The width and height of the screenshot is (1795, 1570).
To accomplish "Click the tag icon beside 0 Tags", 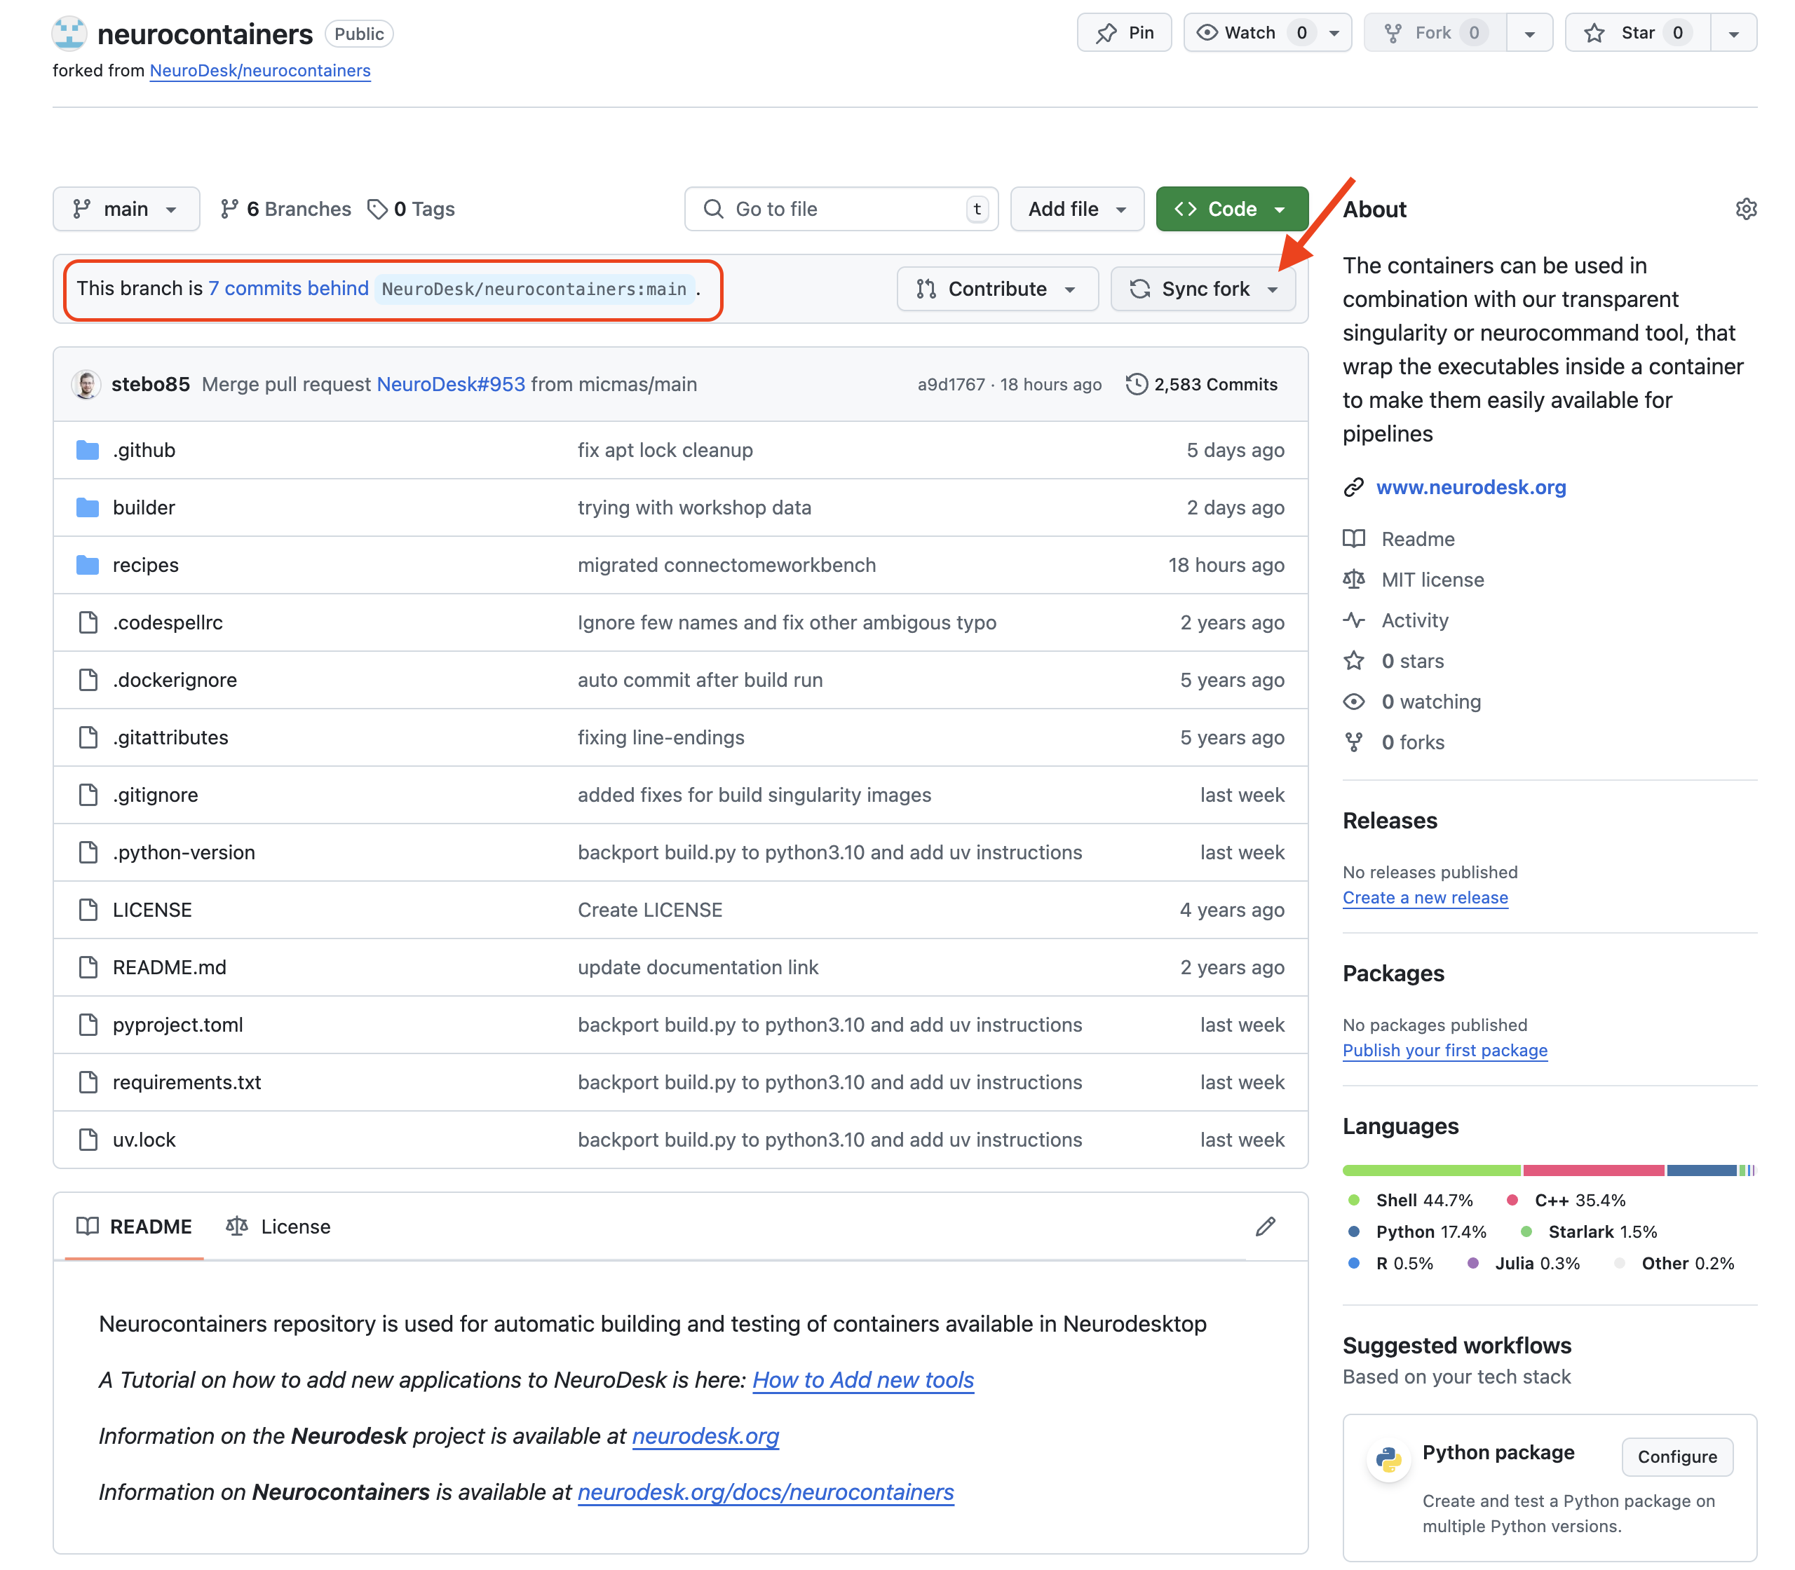I will point(377,209).
